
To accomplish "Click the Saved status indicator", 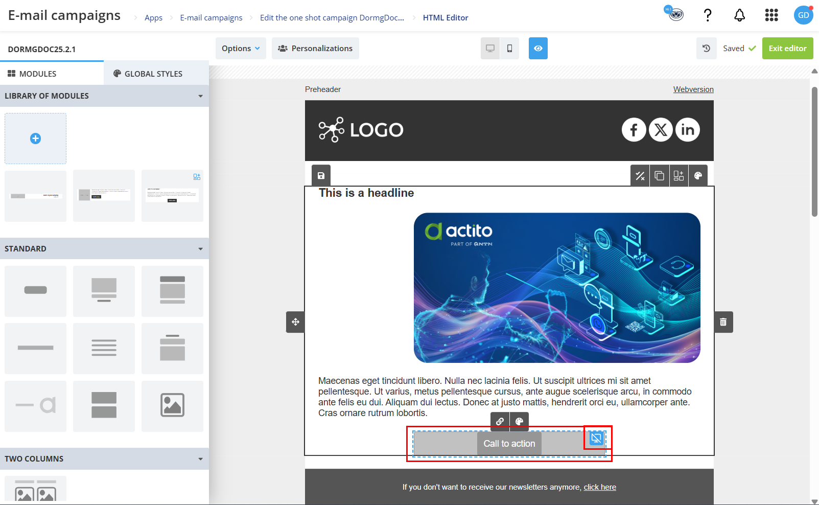I will tap(739, 49).
